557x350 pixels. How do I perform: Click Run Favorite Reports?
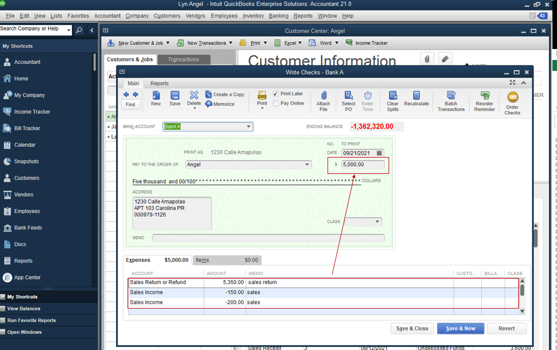point(32,320)
